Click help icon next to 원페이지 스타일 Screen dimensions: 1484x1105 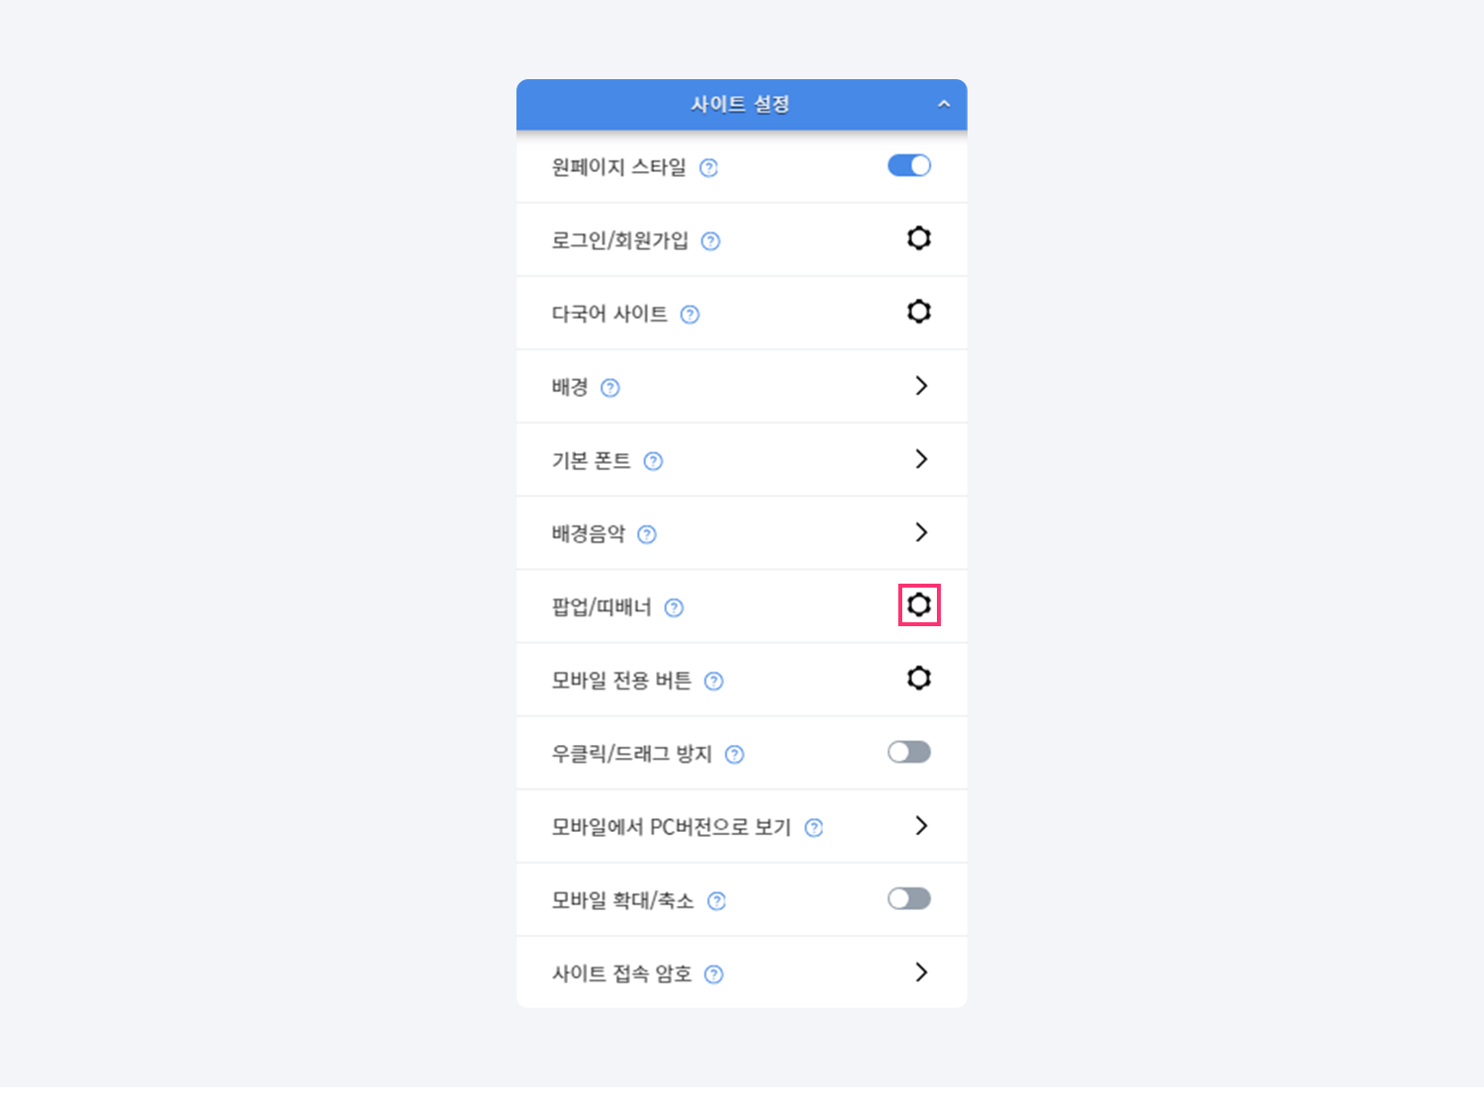(708, 168)
